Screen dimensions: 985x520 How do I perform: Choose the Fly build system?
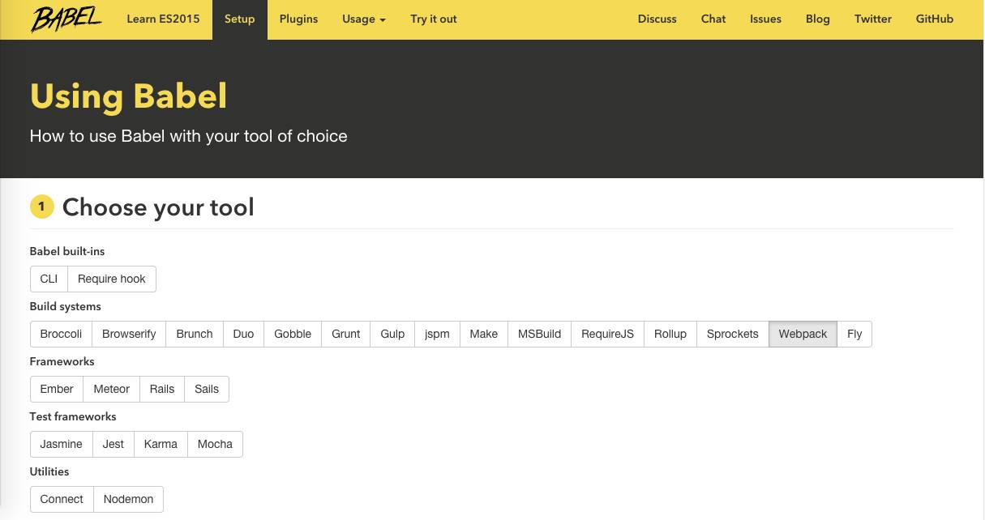point(854,334)
